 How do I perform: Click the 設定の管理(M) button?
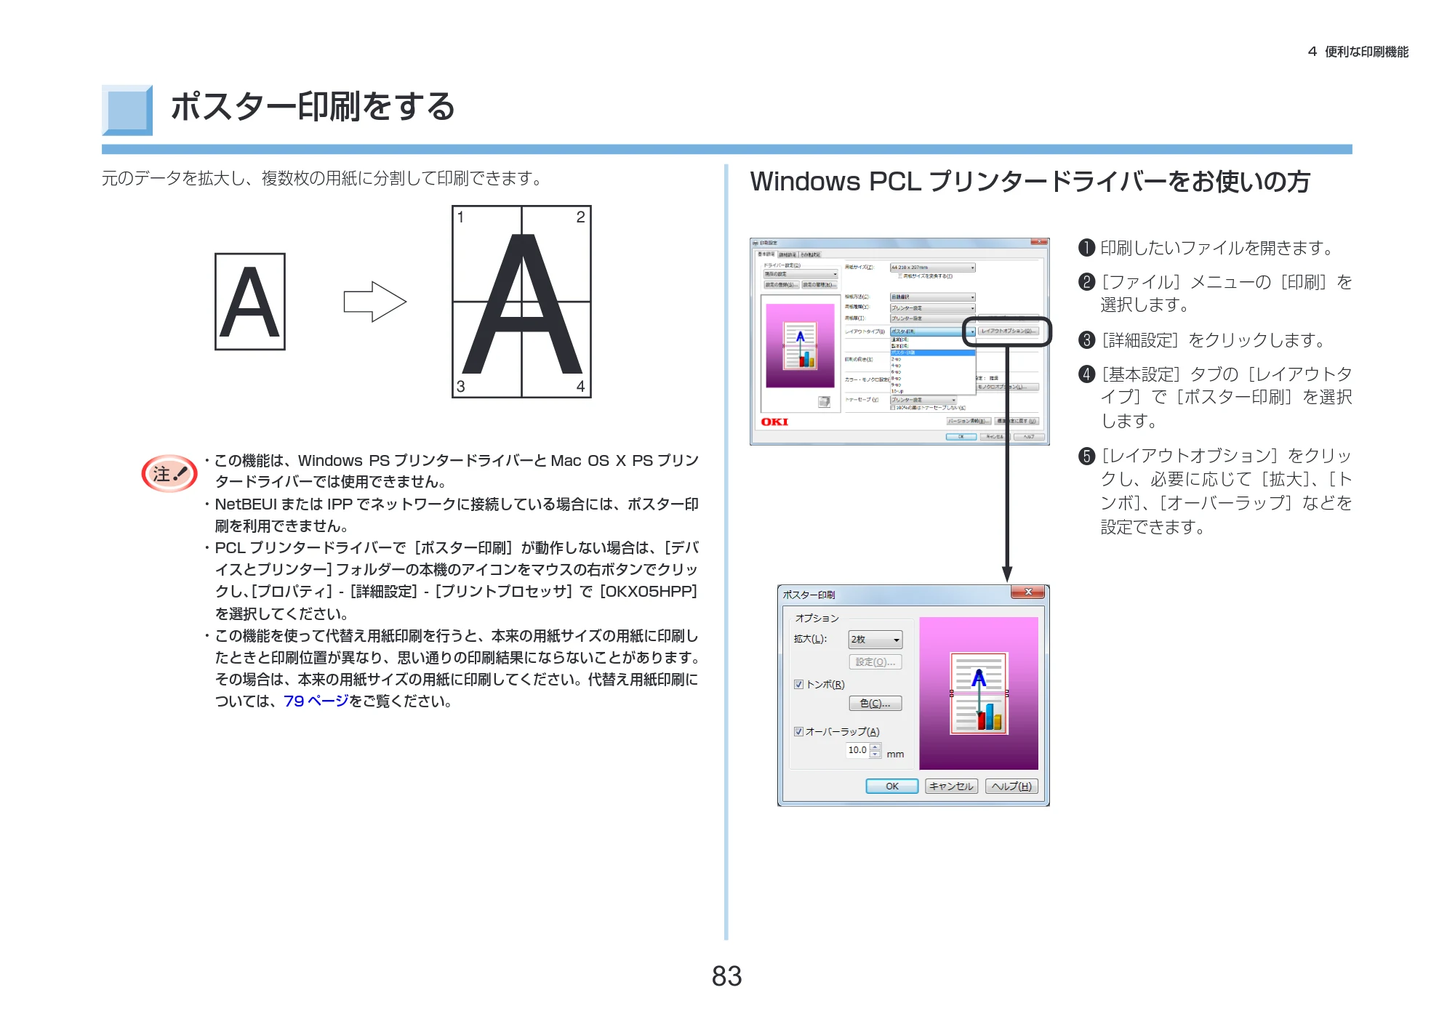(x=819, y=285)
